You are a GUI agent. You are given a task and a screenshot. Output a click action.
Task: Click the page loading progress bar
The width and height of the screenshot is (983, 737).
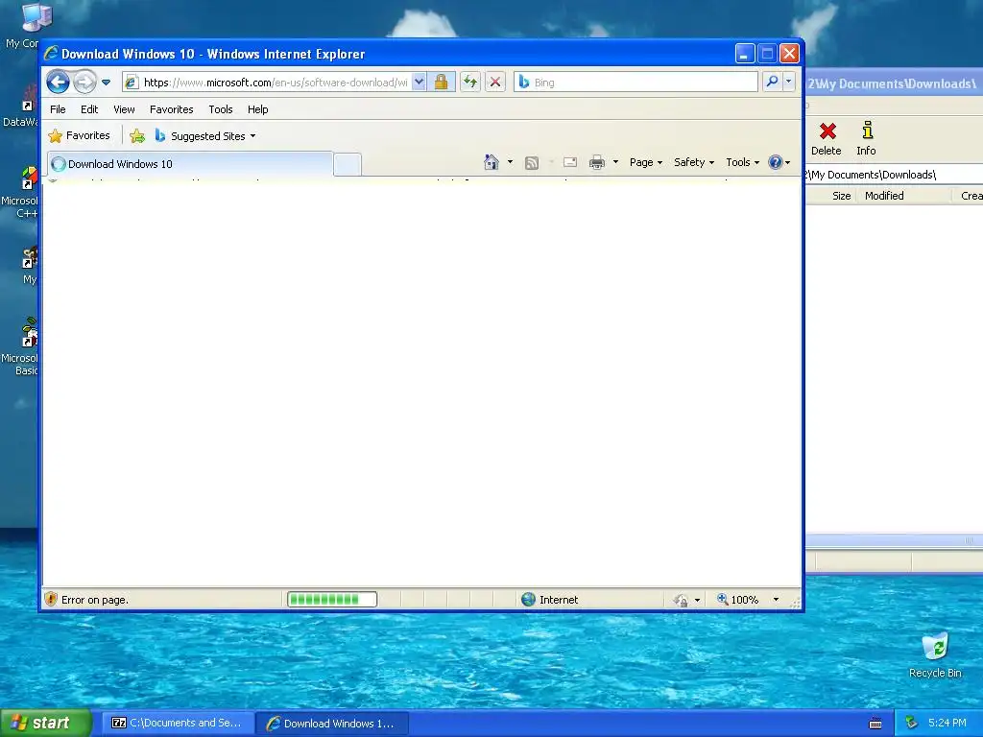click(x=332, y=599)
